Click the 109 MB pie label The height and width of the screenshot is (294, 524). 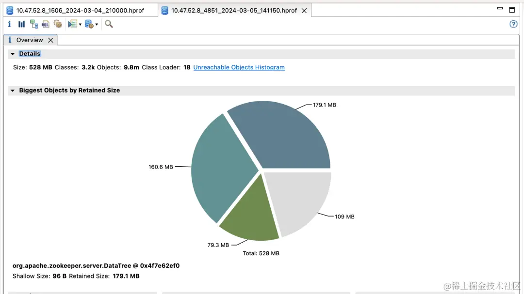[x=344, y=217]
